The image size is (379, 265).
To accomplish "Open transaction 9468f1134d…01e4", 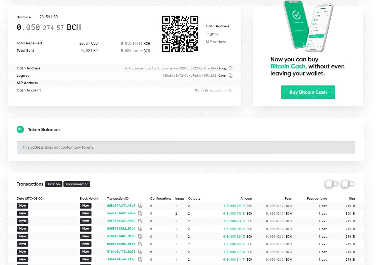I will coord(121,229).
